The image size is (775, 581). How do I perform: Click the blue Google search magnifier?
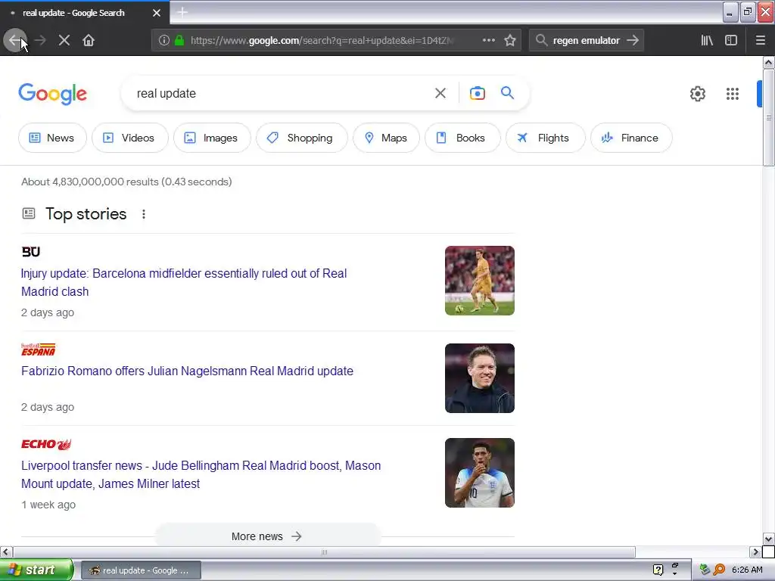(x=507, y=92)
